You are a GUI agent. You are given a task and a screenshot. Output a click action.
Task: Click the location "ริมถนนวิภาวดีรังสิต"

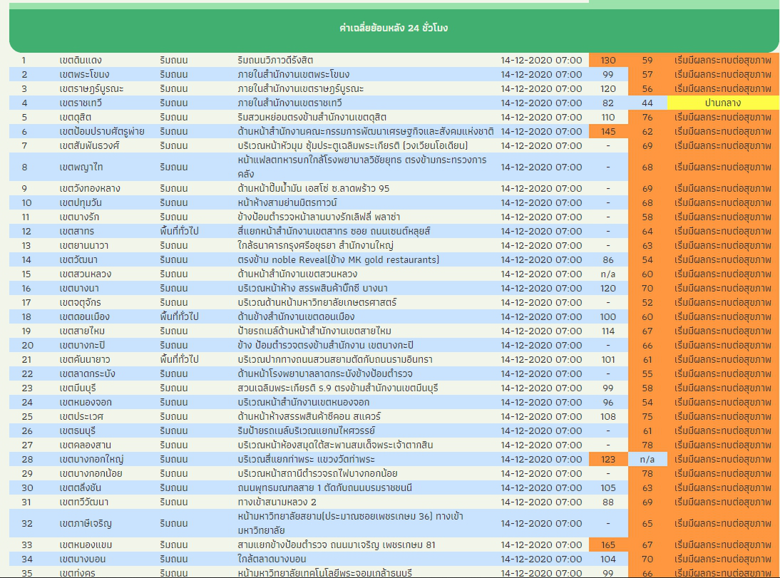[x=275, y=60]
